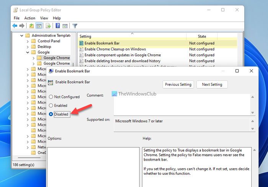Viewport: 268px width, 187px height.
Task: Click inside the Comment text box
Action: [182, 105]
